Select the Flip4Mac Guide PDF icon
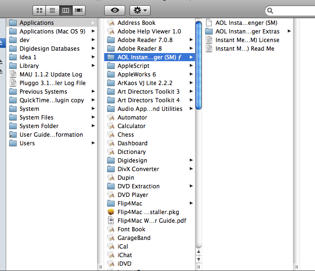315x271 pixels. [x=111, y=221]
